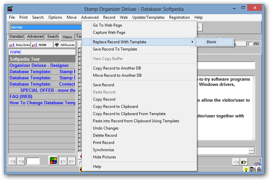The image size is (271, 181).
Task: Select Capture Web Page
Action: (140, 32)
